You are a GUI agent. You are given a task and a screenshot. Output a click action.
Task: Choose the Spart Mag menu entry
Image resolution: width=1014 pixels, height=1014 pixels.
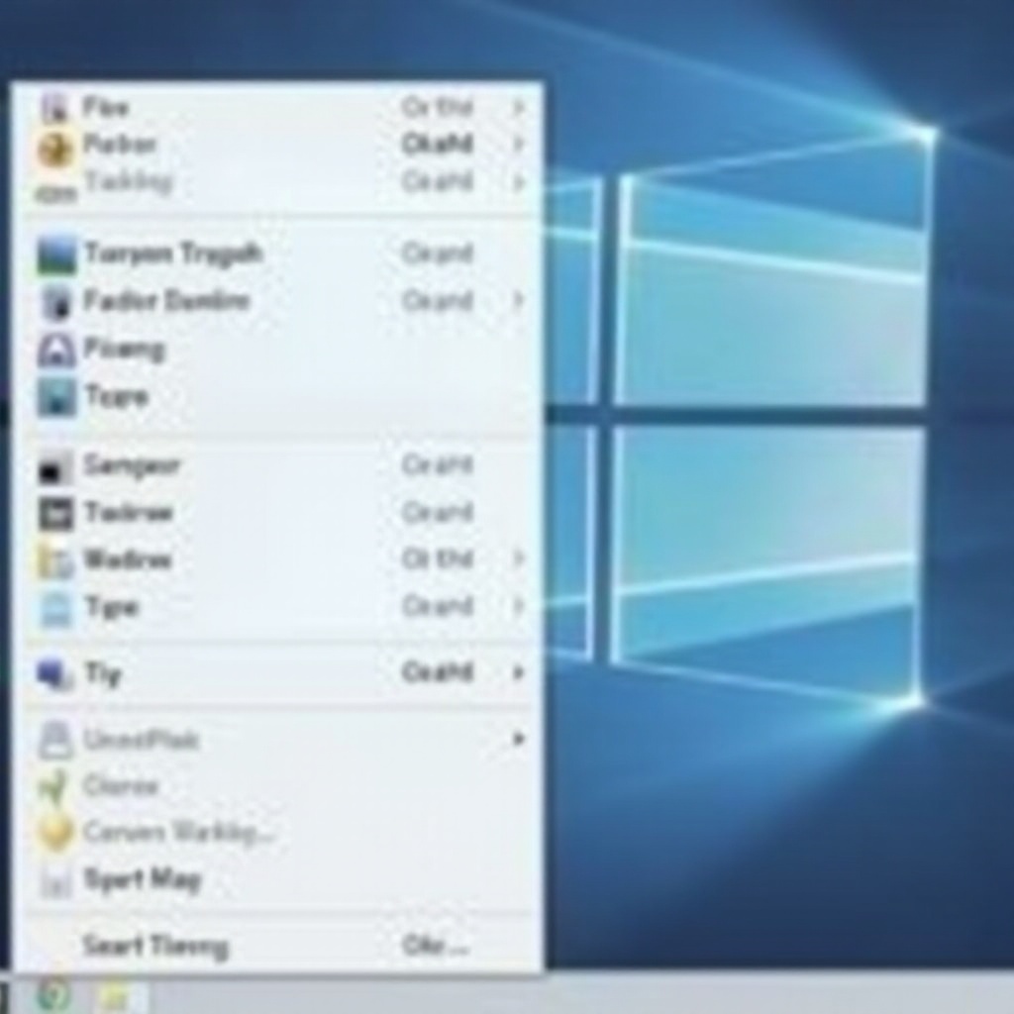pyautogui.click(x=278, y=880)
